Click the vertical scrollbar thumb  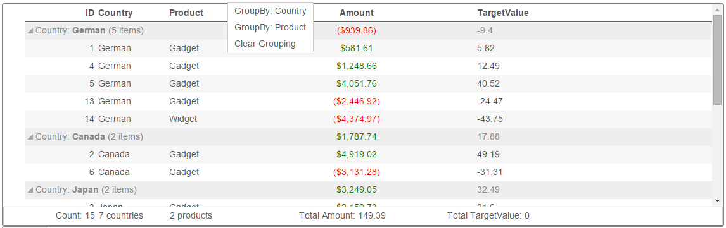coord(718,59)
